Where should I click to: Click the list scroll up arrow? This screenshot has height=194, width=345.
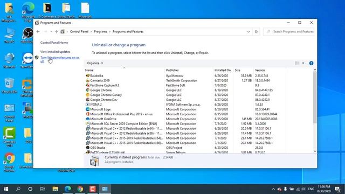315,70
